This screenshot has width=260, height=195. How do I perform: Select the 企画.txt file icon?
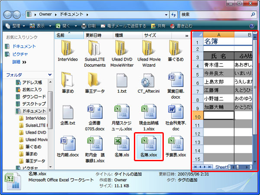pyautogui.click(x=68, y=112)
